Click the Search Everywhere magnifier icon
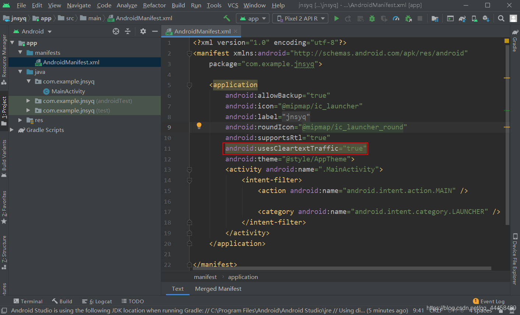 pos(501,18)
